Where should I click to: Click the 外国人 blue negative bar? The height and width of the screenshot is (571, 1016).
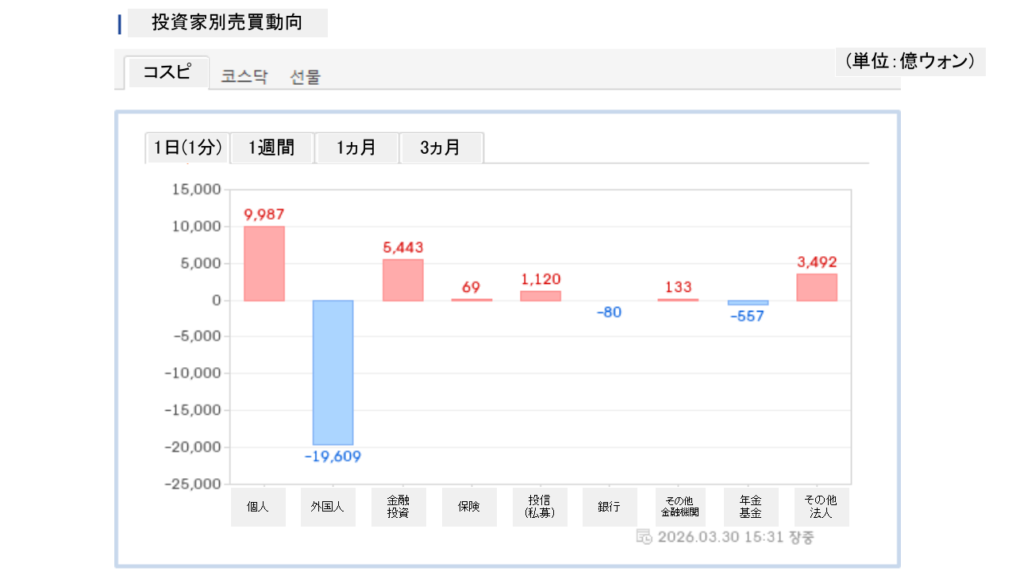[x=333, y=372]
